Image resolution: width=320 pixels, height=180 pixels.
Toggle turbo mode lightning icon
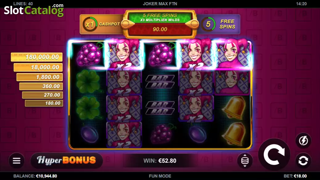(303, 141)
